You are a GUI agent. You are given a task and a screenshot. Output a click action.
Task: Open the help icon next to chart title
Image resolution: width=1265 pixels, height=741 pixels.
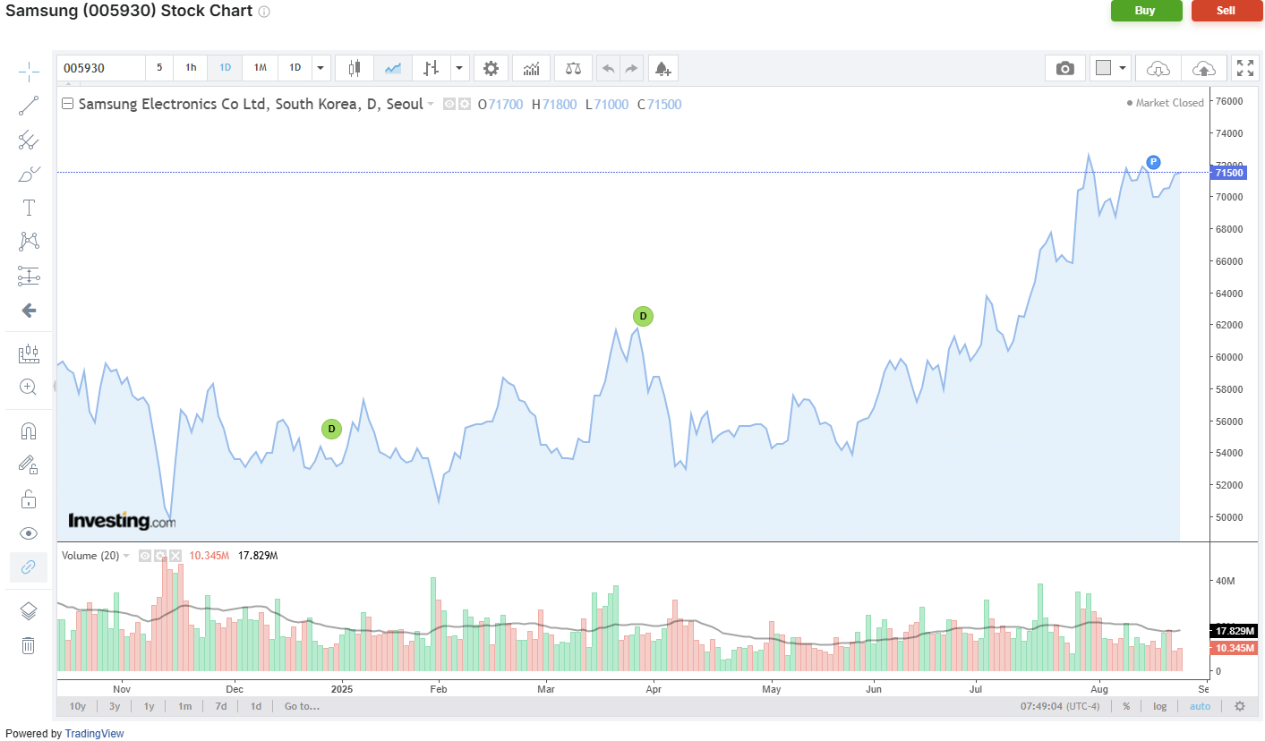263,13
